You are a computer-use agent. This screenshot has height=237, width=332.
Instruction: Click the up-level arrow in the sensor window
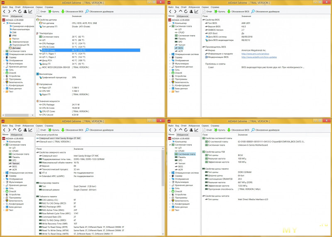[x=15, y=12]
